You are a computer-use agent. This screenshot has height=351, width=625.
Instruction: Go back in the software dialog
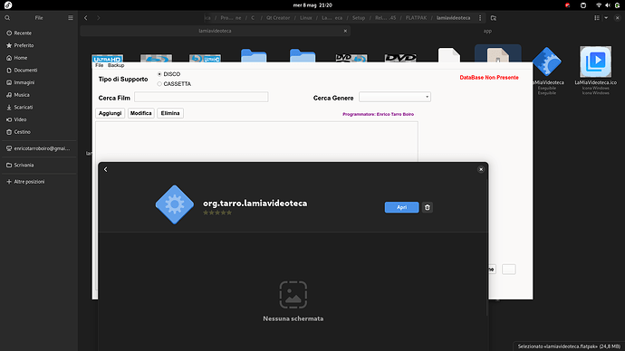(106, 169)
